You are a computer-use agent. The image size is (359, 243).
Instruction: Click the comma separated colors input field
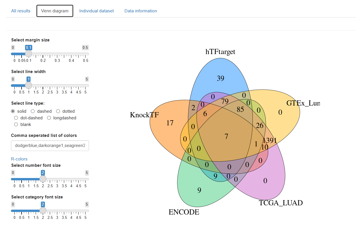(50, 146)
